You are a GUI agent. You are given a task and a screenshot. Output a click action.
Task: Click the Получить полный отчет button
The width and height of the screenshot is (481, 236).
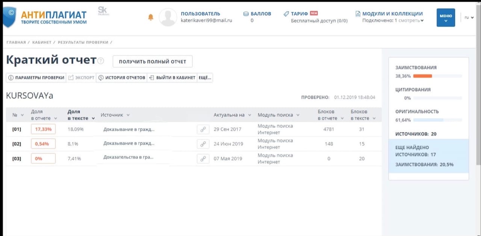click(x=153, y=61)
